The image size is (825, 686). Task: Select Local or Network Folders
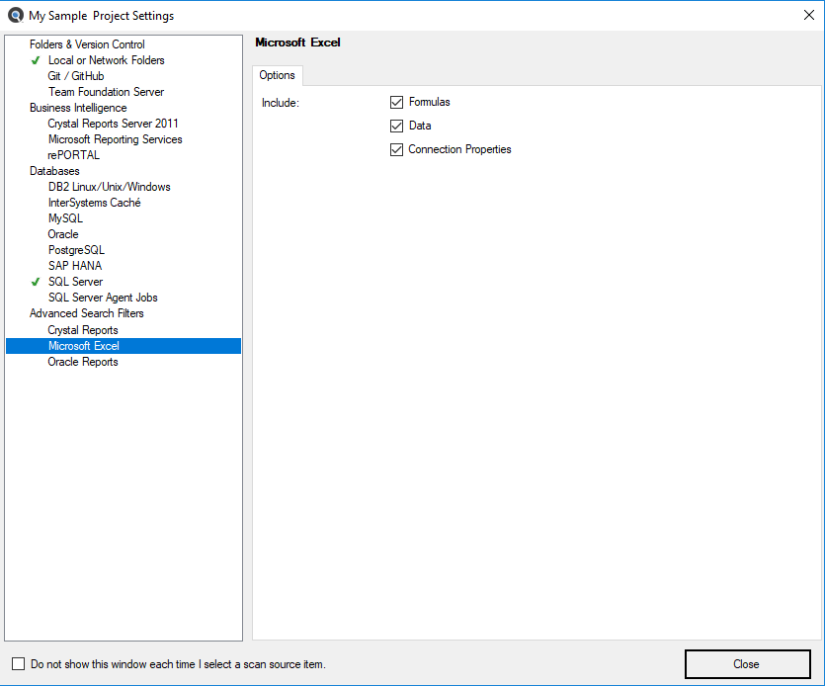pyautogui.click(x=107, y=60)
